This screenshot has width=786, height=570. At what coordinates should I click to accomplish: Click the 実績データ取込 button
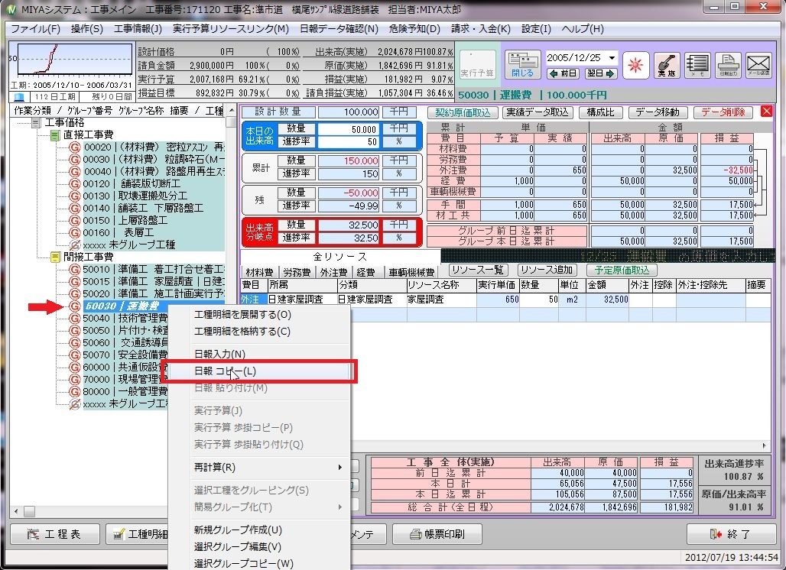click(538, 112)
